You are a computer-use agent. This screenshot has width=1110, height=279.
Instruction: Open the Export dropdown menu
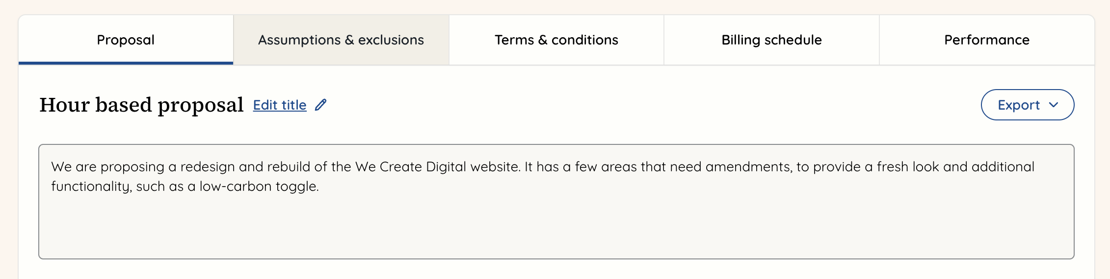click(x=1027, y=105)
